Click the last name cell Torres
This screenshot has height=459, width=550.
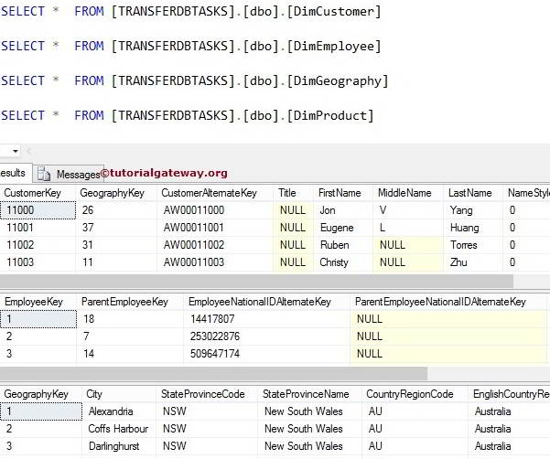tap(473, 245)
